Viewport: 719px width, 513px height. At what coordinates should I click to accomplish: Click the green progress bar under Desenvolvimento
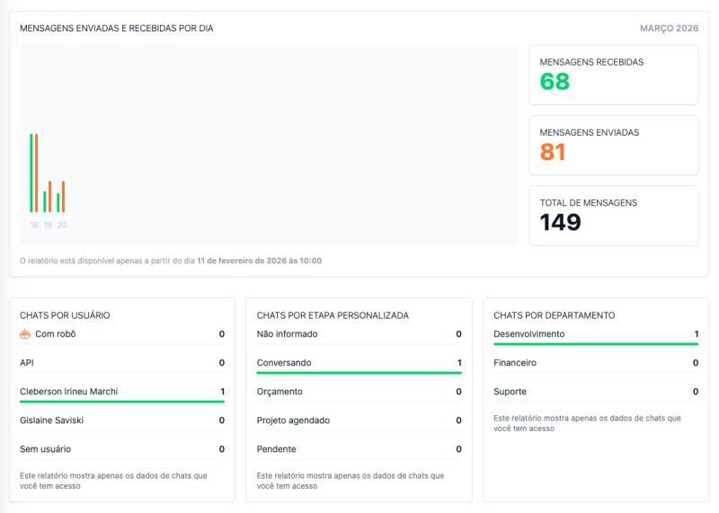(x=596, y=343)
